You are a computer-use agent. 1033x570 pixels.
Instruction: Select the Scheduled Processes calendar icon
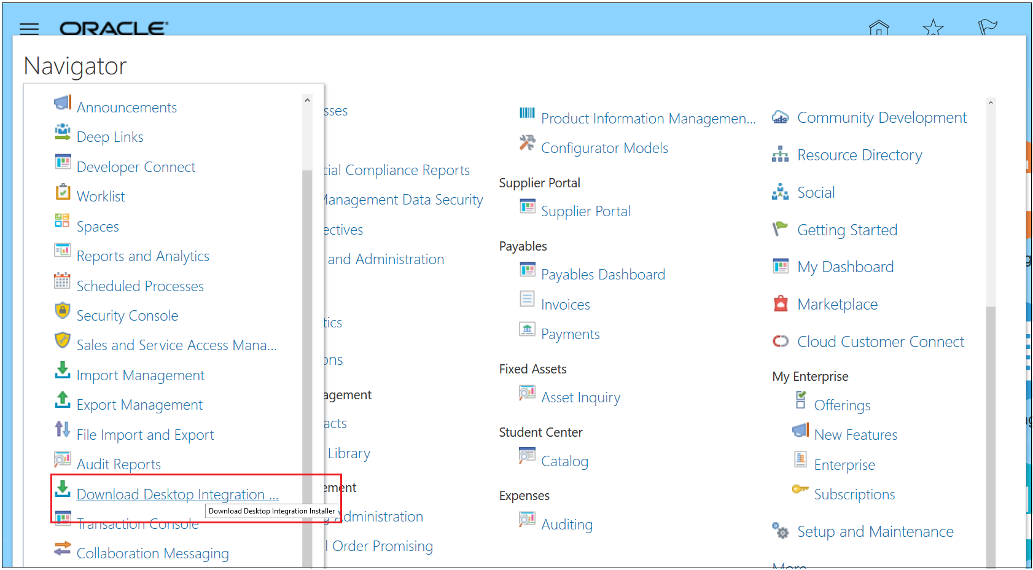62,281
